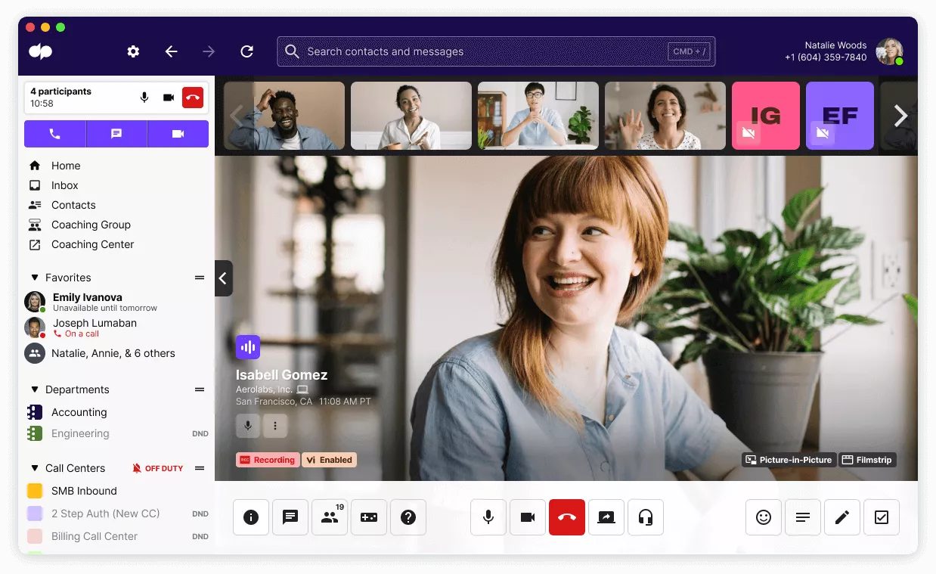Start sharing your screen
The image size is (936, 574).
606,517
